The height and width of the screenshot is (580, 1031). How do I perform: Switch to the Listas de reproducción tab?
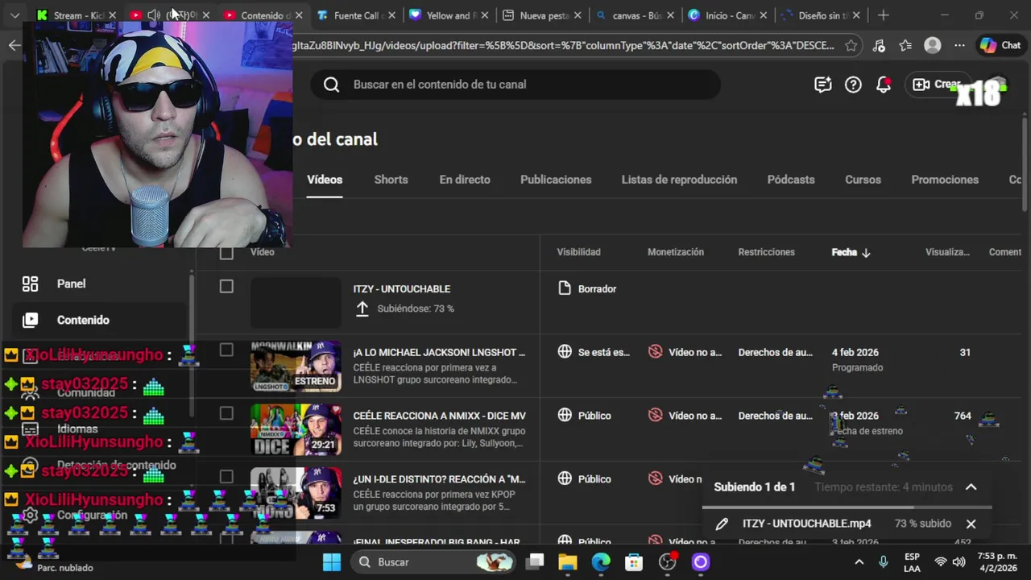(x=679, y=180)
